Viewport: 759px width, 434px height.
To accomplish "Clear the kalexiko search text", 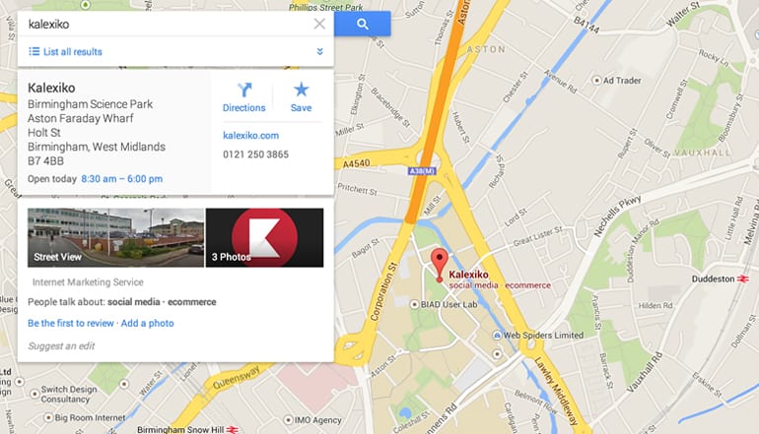I will tap(319, 24).
